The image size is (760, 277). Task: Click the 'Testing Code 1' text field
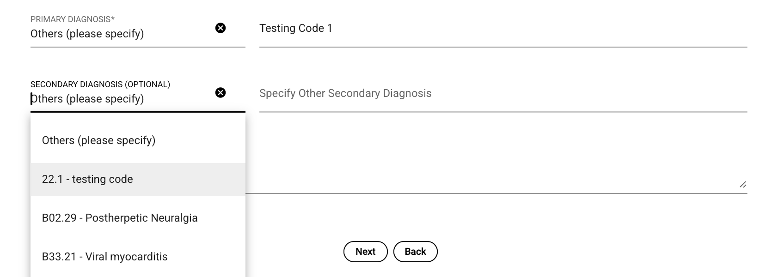click(503, 28)
